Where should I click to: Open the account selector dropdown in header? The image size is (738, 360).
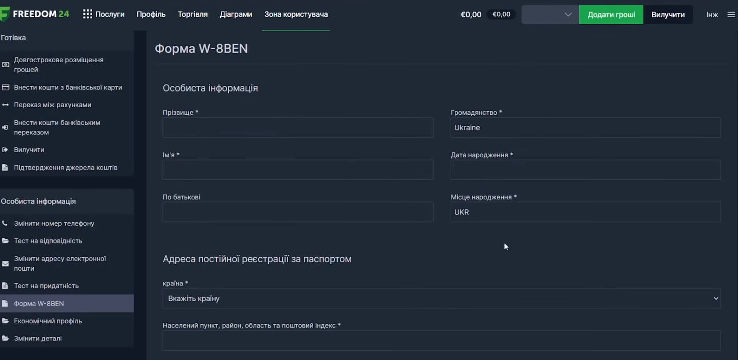550,15
